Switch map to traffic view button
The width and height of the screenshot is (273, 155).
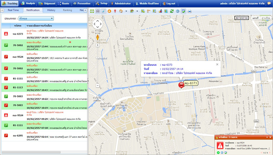click(x=241, y=18)
